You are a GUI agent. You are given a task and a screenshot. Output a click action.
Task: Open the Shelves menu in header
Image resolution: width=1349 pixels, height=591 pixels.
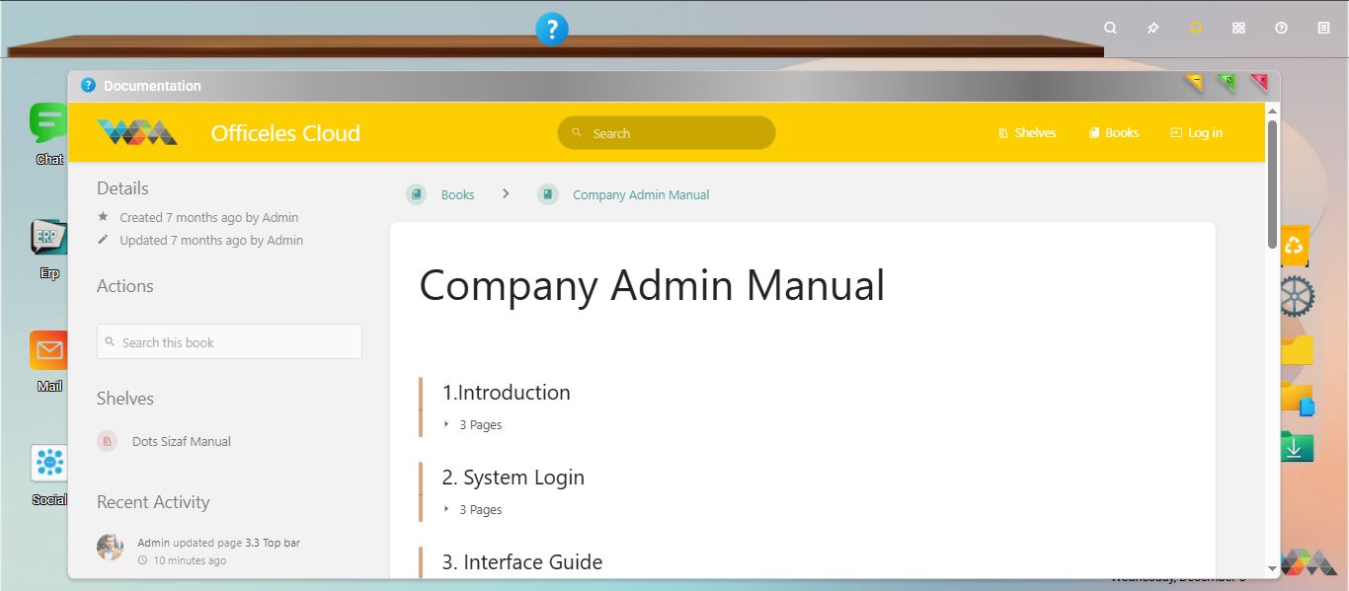[1027, 133]
